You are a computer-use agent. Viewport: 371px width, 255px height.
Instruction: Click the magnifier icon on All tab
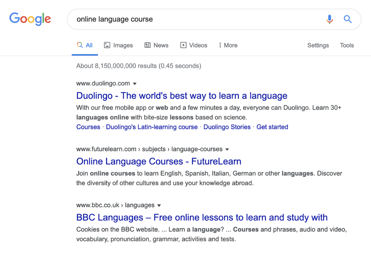(x=80, y=45)
